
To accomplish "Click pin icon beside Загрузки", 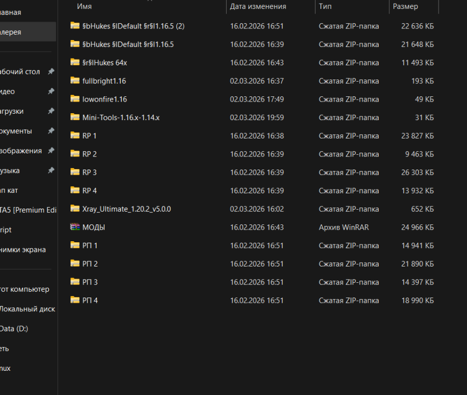I will coord(51,111).
